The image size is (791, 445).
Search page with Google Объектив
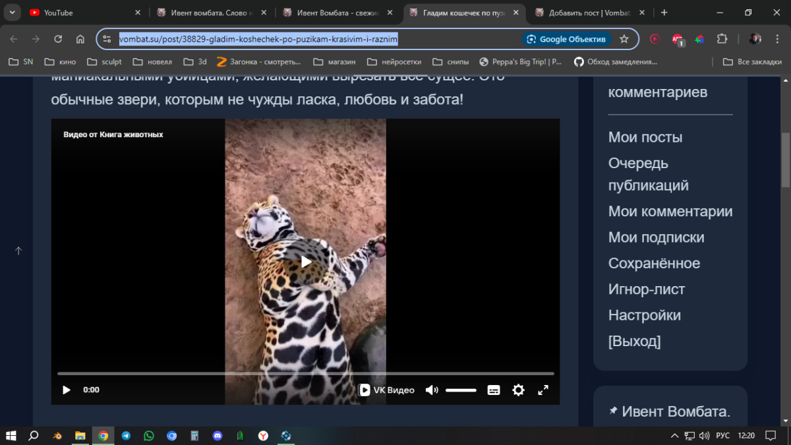click(x=567, y=39)
